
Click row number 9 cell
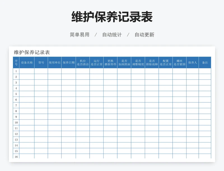coord(16,117)
